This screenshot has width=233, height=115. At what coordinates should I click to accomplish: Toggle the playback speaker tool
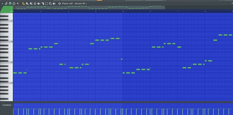click(54, 3)
